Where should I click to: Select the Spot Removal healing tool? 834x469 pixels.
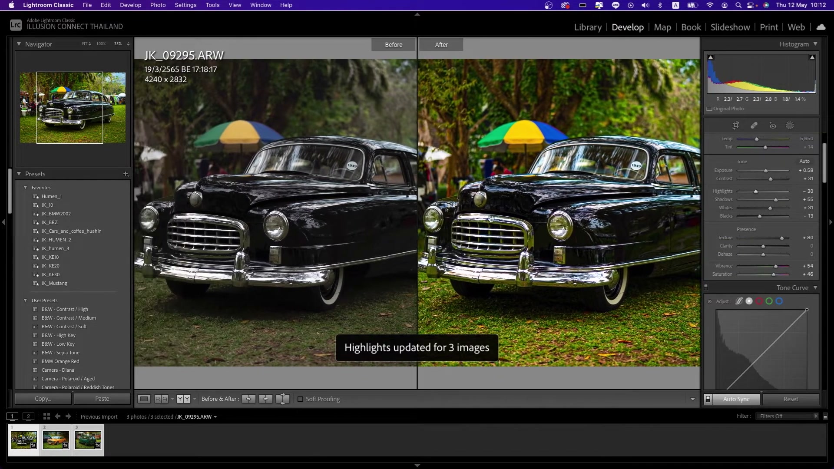[x=754, y=126]
